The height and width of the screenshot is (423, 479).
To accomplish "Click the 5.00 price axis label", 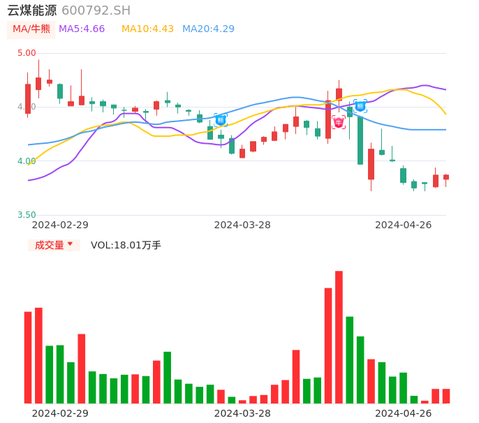I will pyautogui.click(x=27, y=53).
